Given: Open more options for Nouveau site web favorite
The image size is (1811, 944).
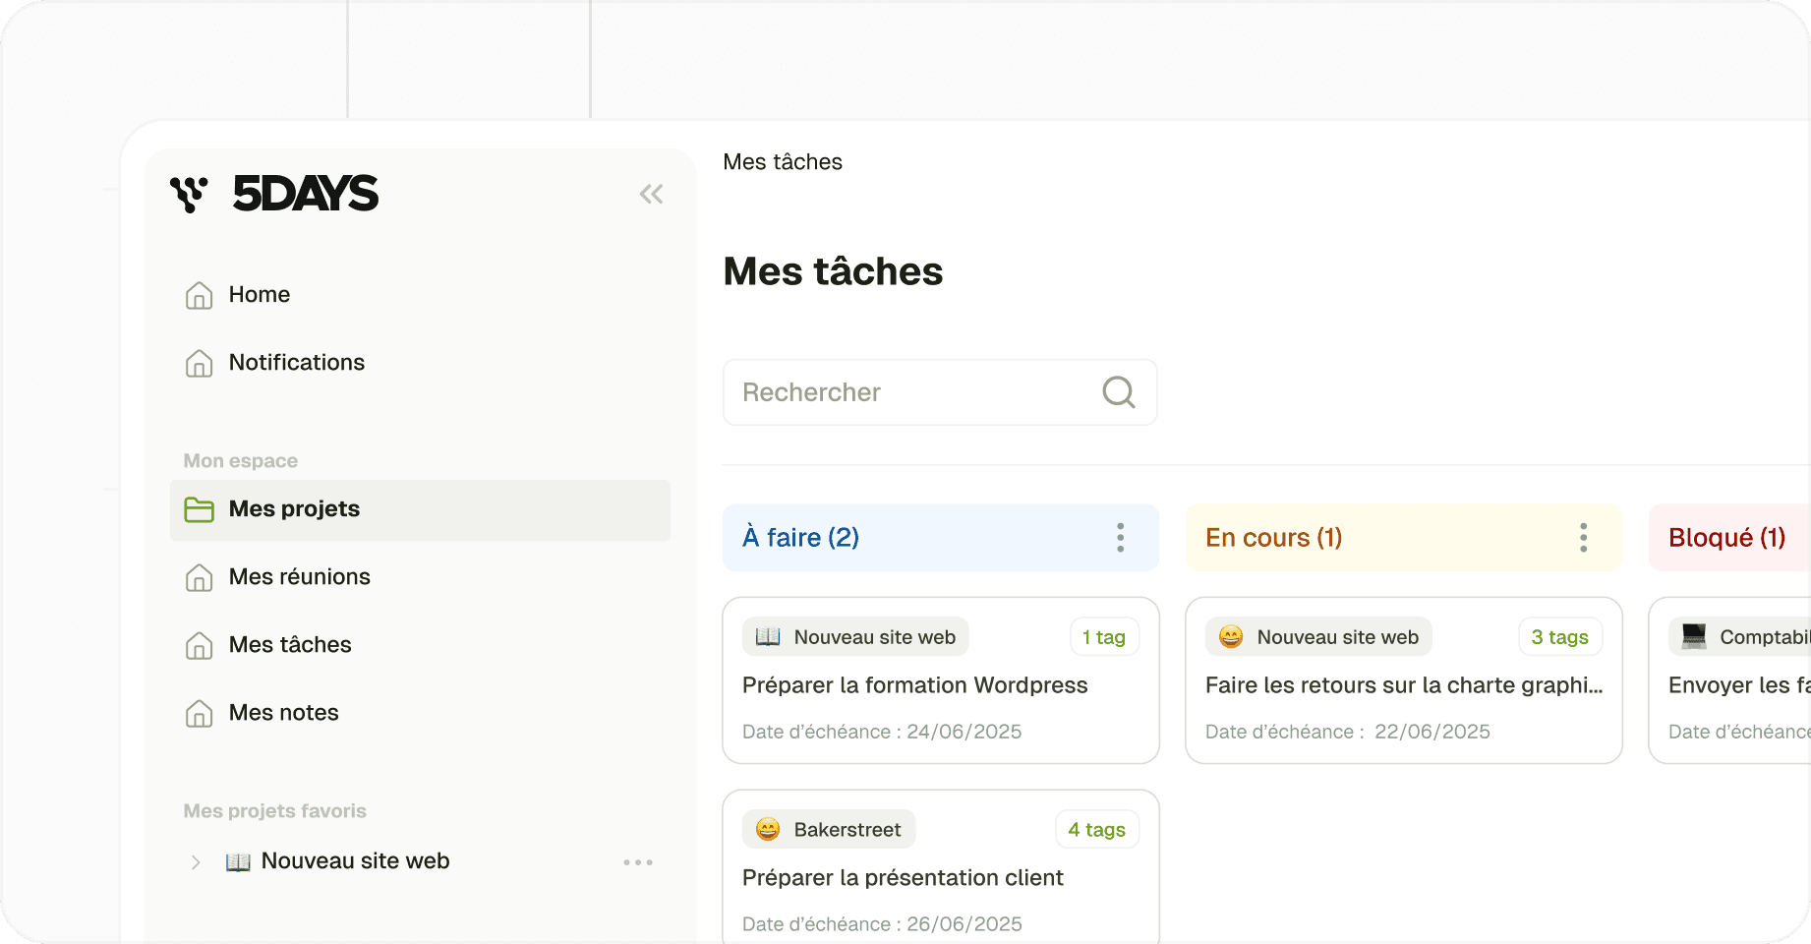Looking at the screenshot, I should tap(638, 862).
